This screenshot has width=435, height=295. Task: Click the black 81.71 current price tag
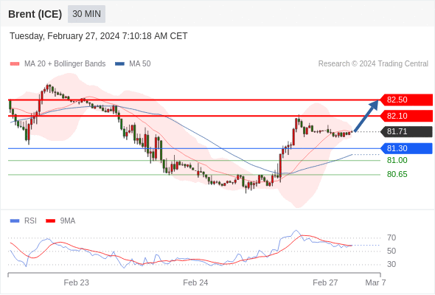pos(406,131)
